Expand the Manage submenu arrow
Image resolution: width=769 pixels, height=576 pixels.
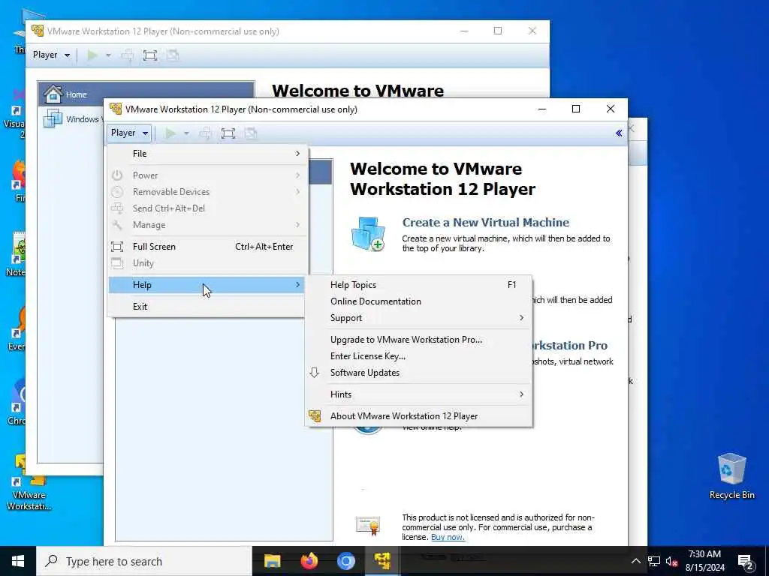[x=297, y=225]
